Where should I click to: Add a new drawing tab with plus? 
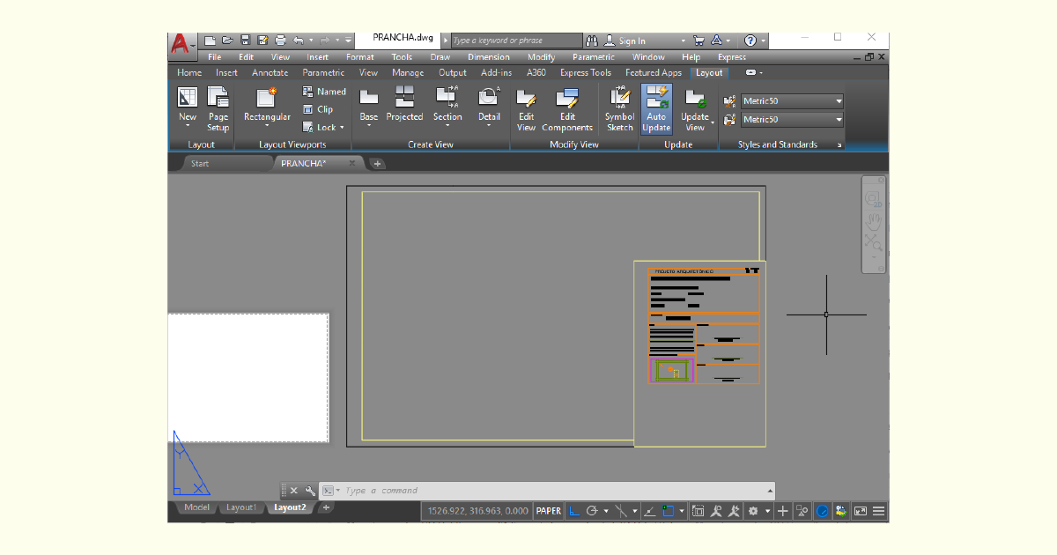coord(378,164)
